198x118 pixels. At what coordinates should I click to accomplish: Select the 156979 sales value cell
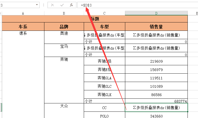156,69
